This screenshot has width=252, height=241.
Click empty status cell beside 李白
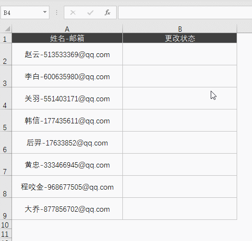pos(180,76)
